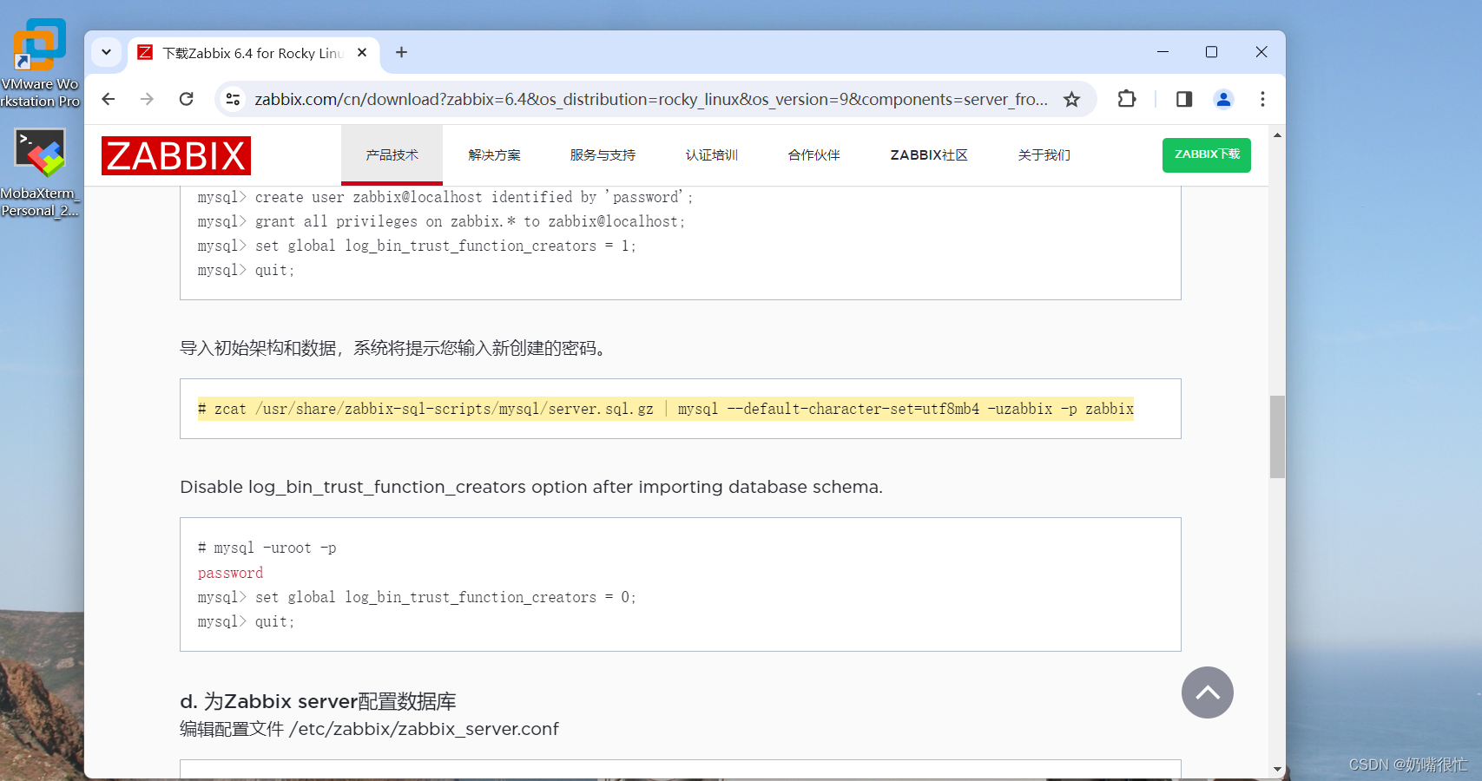The image size is (1482, 781).
Task: Go back to the previous page
Action: click(109, 99)
